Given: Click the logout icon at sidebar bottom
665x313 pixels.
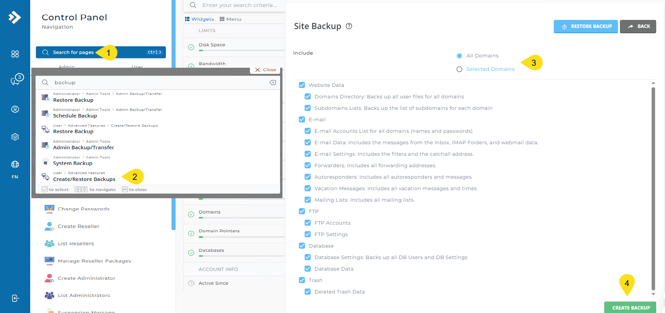Looking at the screenshot, I should pyautogui.click(x=15, y=298).
